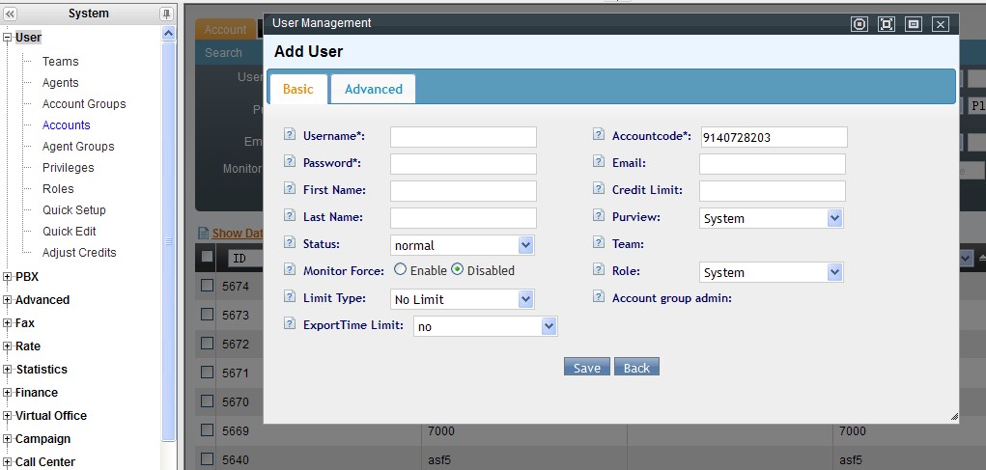Image resolution: width=986 pixels, height=470 pixels.
Task: Pin the System panel using pin icon
Action: (166, 14)
